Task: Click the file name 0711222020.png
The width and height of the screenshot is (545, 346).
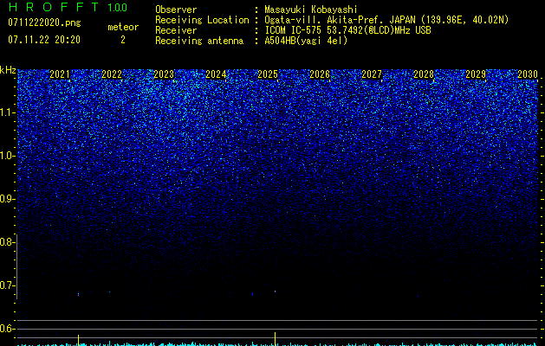Action: tap(44, 22)
